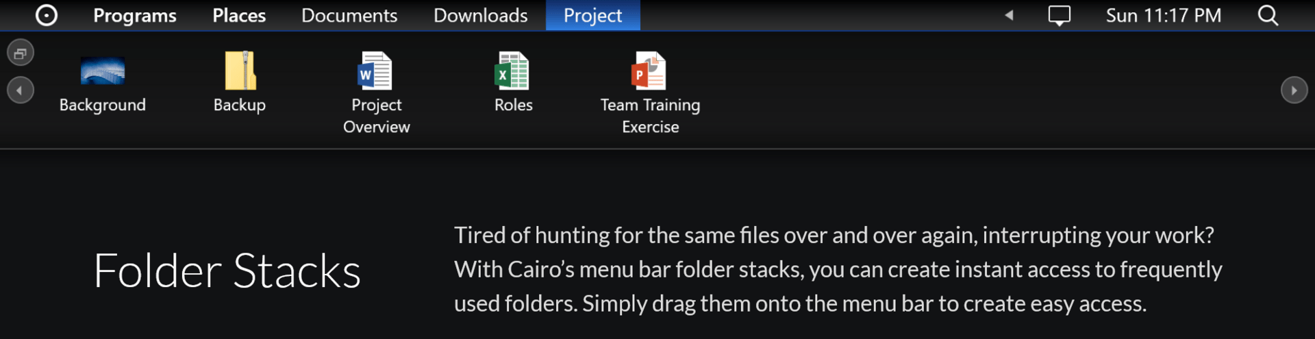Click the open-in-window icon on stack
Image resolution: width=1315 pixels, height=339 pixels.
(21, 53)
